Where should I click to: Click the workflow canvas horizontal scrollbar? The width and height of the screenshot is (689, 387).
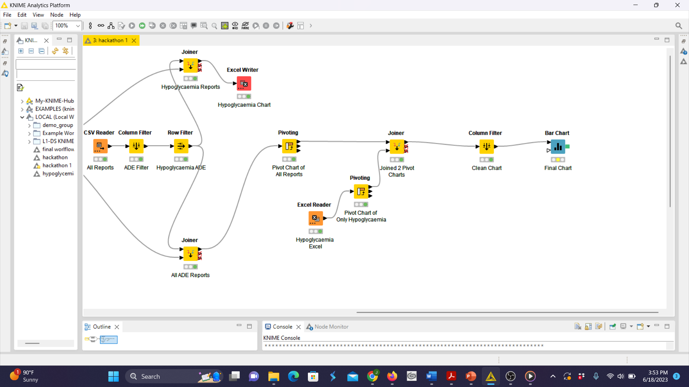click(507, 312)
